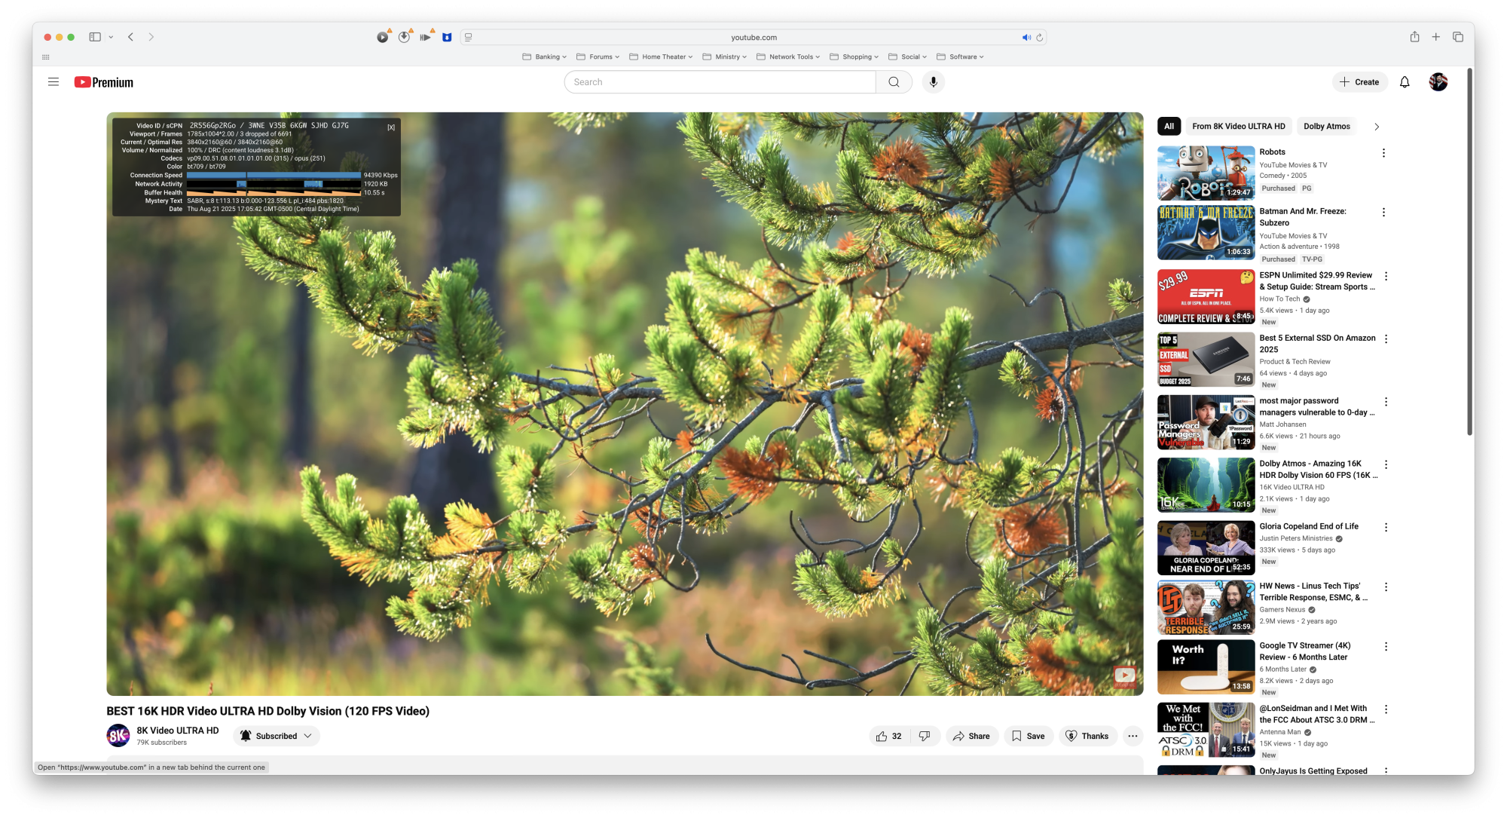Click the download-circle extension icon
This screenshot has height=818, width=1507.
pos(405,36)
